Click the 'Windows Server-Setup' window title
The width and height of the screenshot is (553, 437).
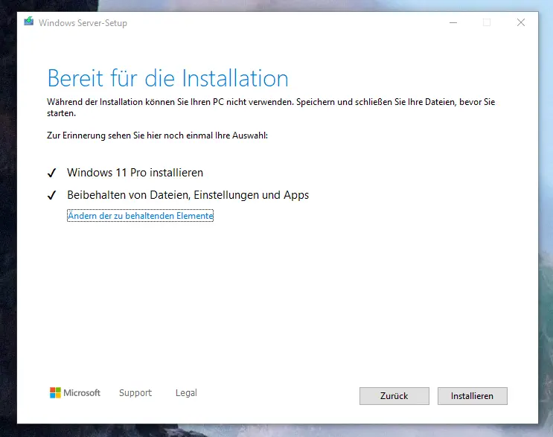coord(83,23)
